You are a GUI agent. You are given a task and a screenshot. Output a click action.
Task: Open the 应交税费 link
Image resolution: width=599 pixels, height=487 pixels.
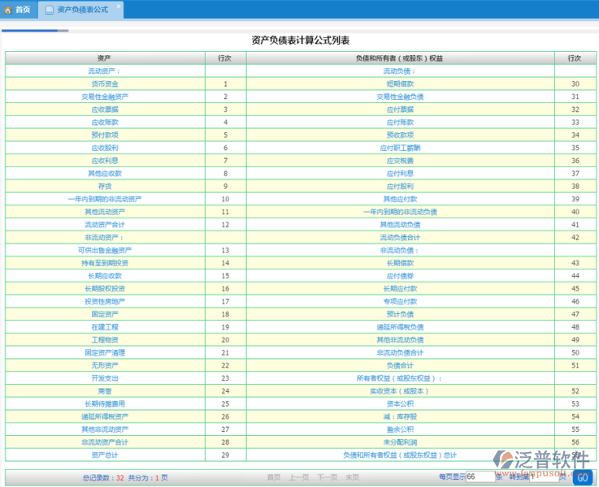(x=400, y=161)
